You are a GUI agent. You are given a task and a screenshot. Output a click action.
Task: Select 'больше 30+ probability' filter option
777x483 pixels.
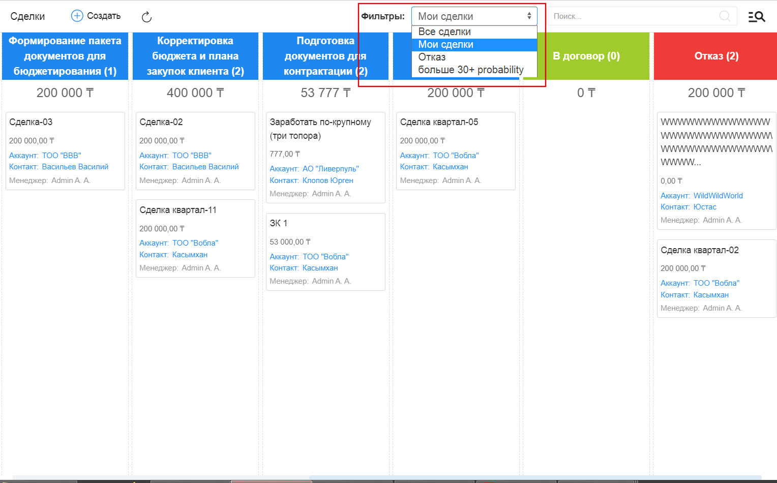pyautogui.click(x=474, y=70)
